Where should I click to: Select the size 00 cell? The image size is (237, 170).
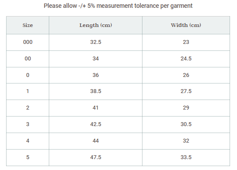pyautogui.click(x=27, y=59)
